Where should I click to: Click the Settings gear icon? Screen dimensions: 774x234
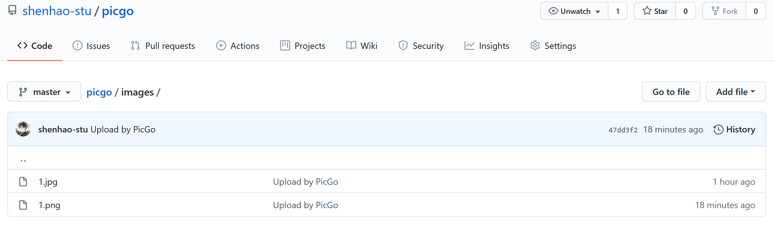pyautogui.click(x=535, y=46)
